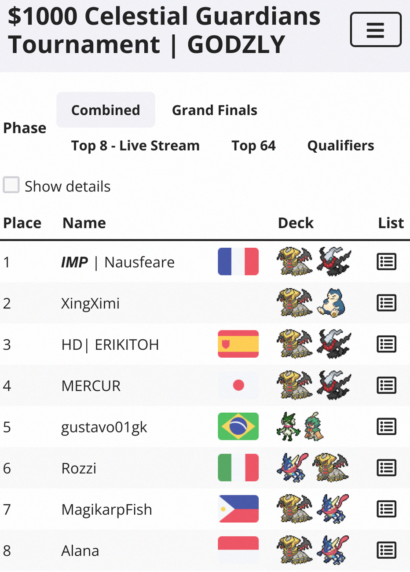Open XingXimi's decklist icon
The width and height of the screenshot is (410, 572).
(386, 303)
